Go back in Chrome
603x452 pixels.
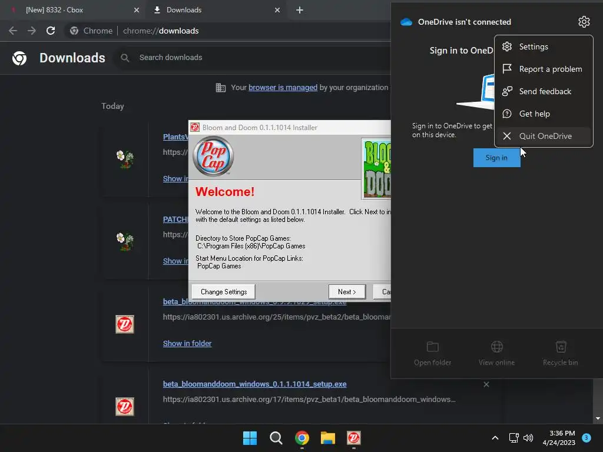[x=13, y=31]
